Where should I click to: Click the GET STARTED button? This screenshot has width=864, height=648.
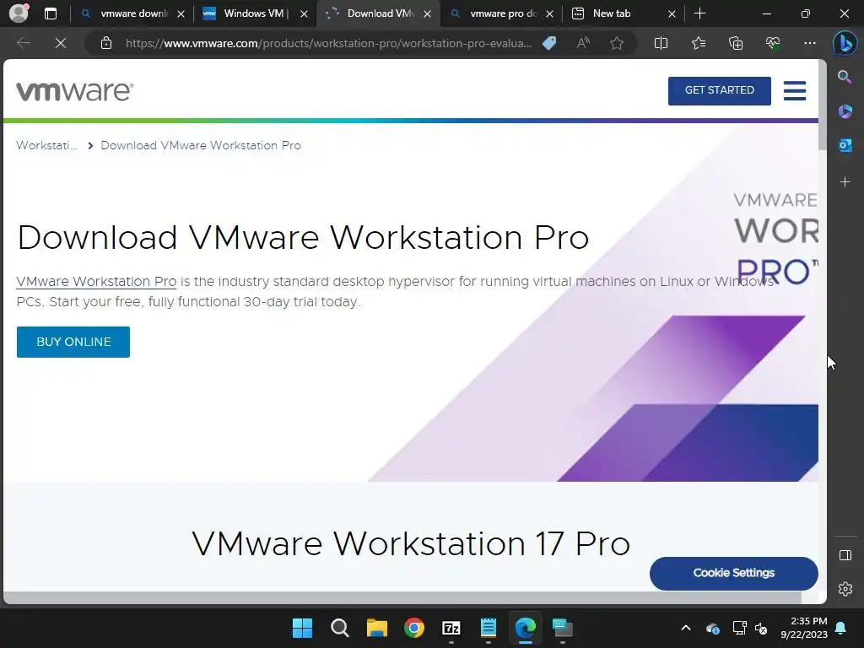(719, 90)
